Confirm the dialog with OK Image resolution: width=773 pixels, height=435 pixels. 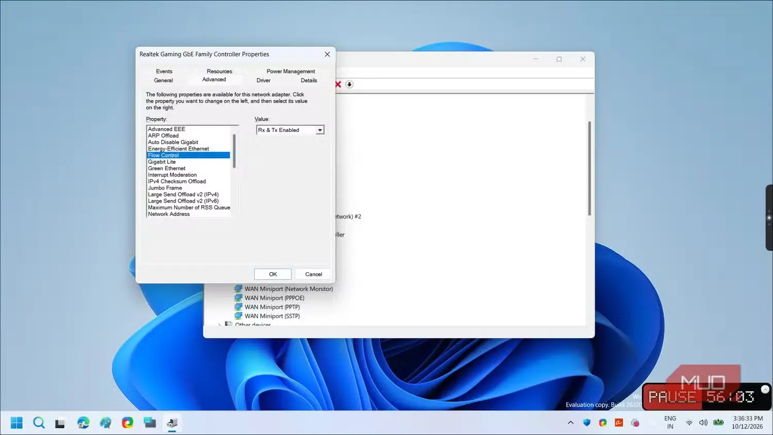[x=273, y=274]
